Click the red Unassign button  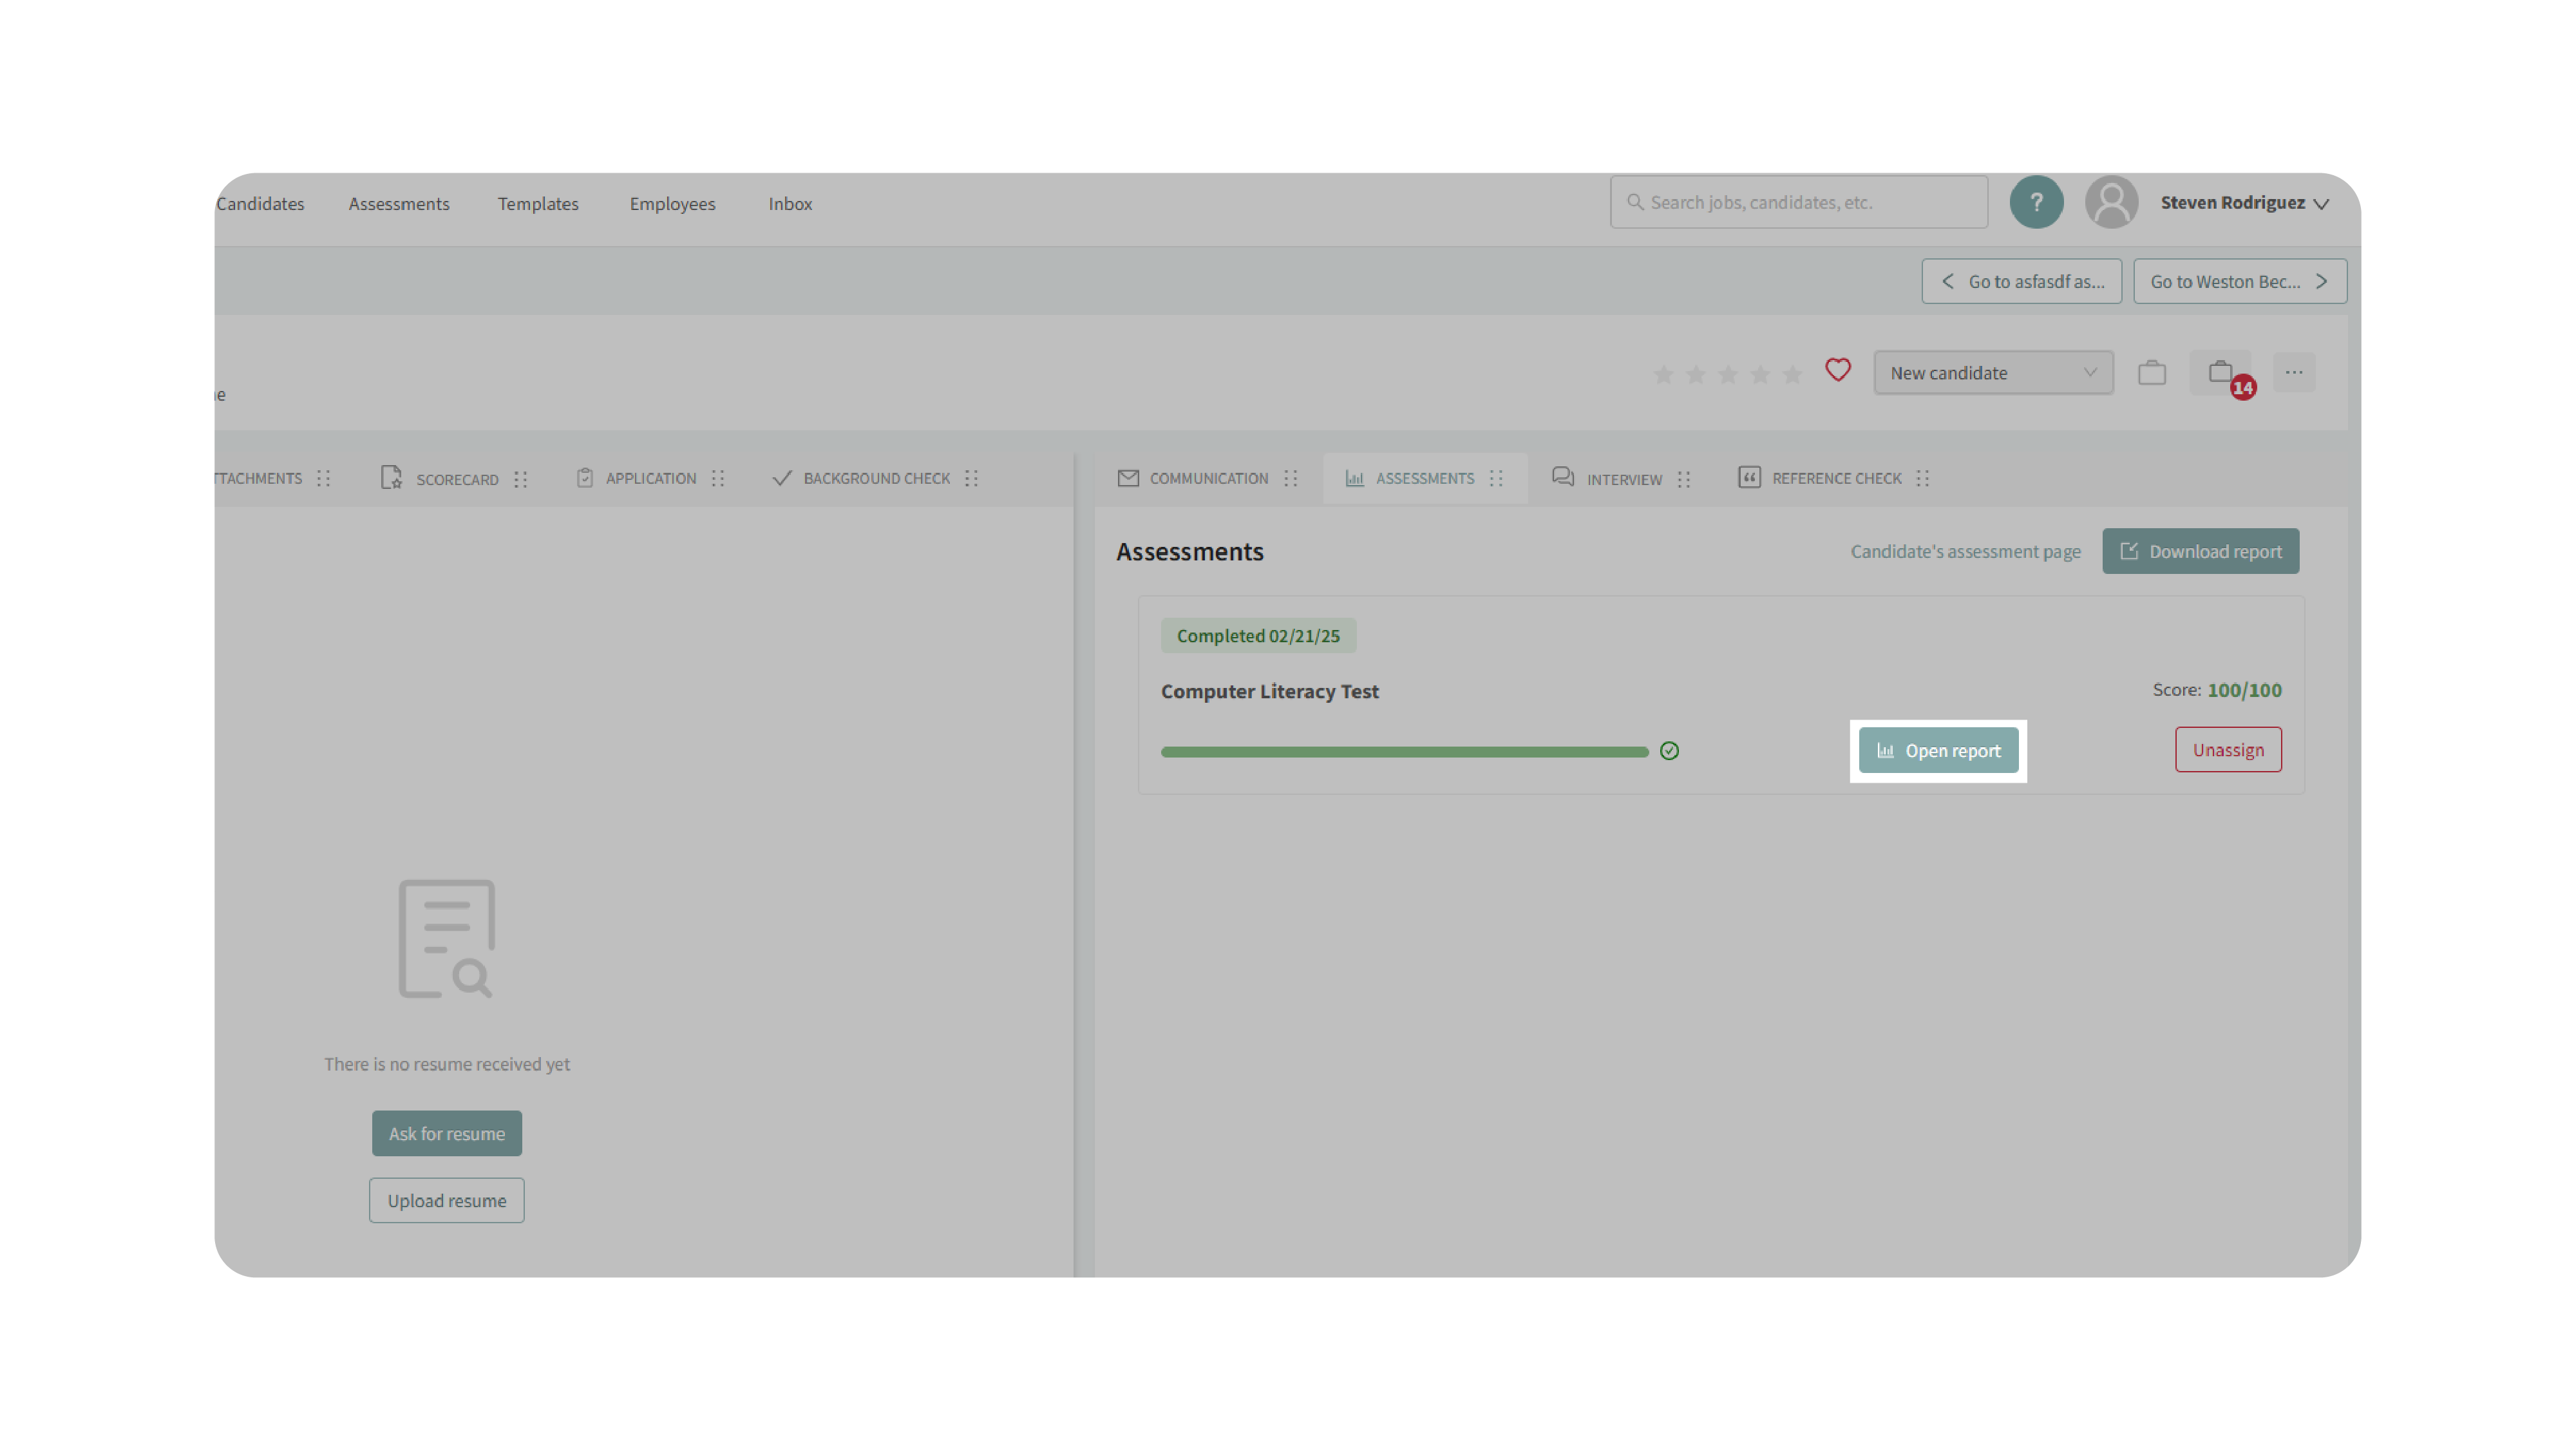2227,749
